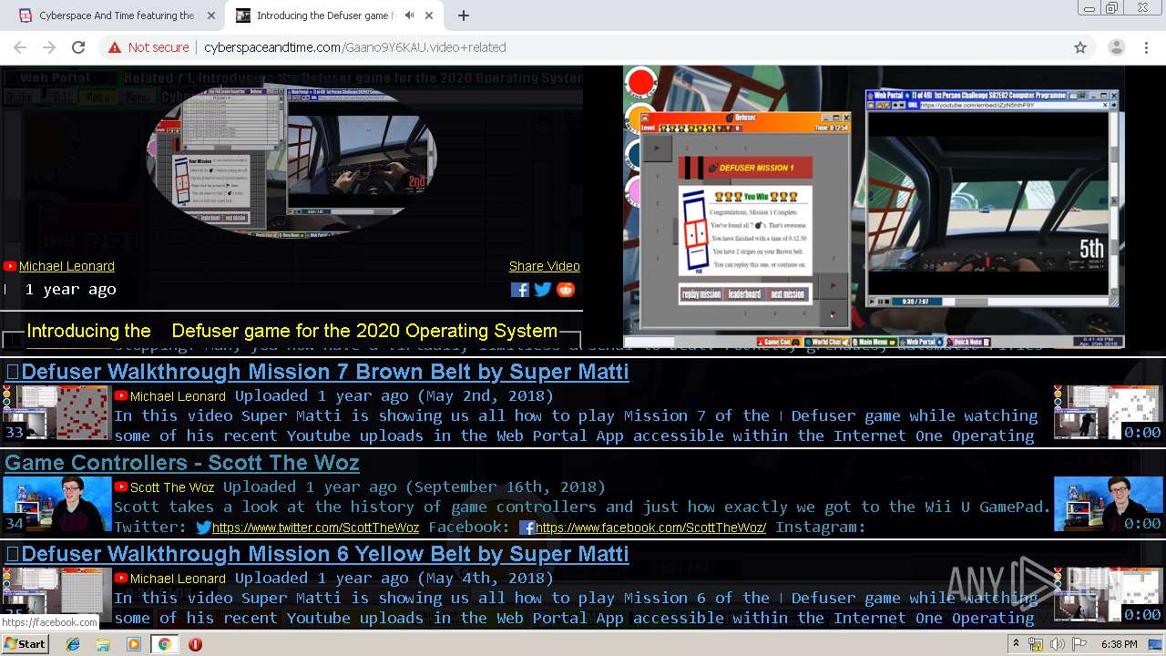
Task: Open the file explorer folder in the taskbar
Action: coord(103,644)
